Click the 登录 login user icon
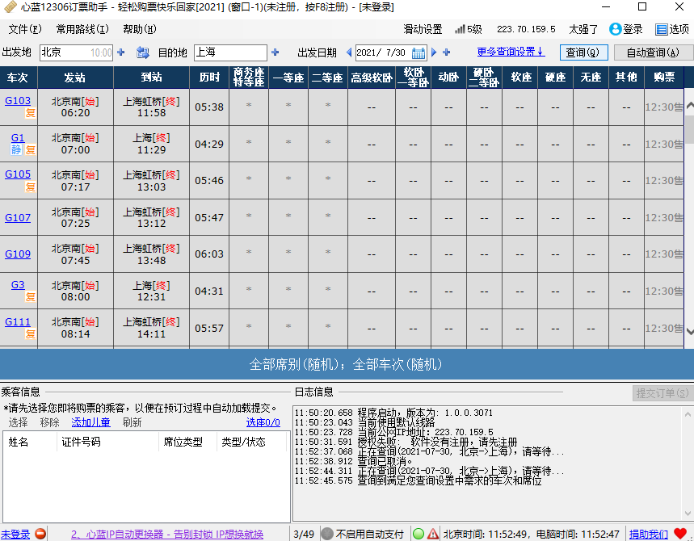This screenshot has height=541, width=694. click(615, 29)
